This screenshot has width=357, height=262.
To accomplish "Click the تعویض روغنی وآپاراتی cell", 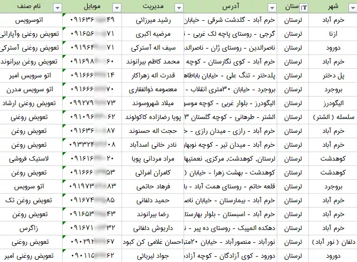I will [x=31, y=34].
